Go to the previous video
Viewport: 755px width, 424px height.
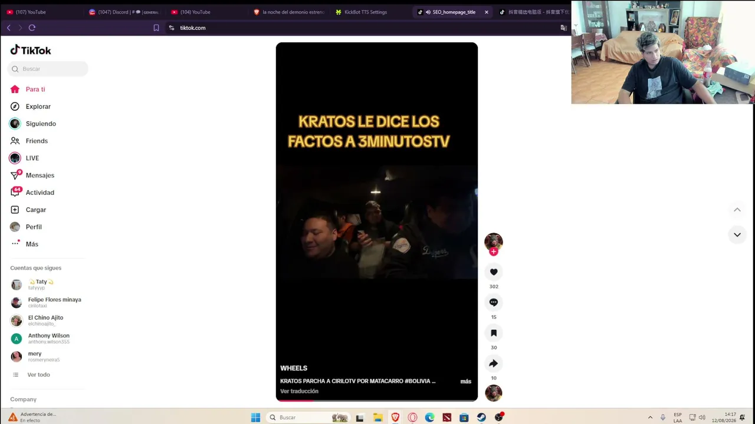(x=737, y=210)
